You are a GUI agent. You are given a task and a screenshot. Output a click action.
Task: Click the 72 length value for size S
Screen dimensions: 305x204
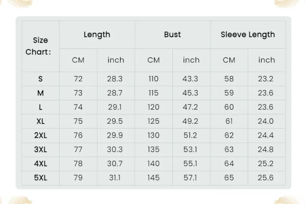coord(78,79)
